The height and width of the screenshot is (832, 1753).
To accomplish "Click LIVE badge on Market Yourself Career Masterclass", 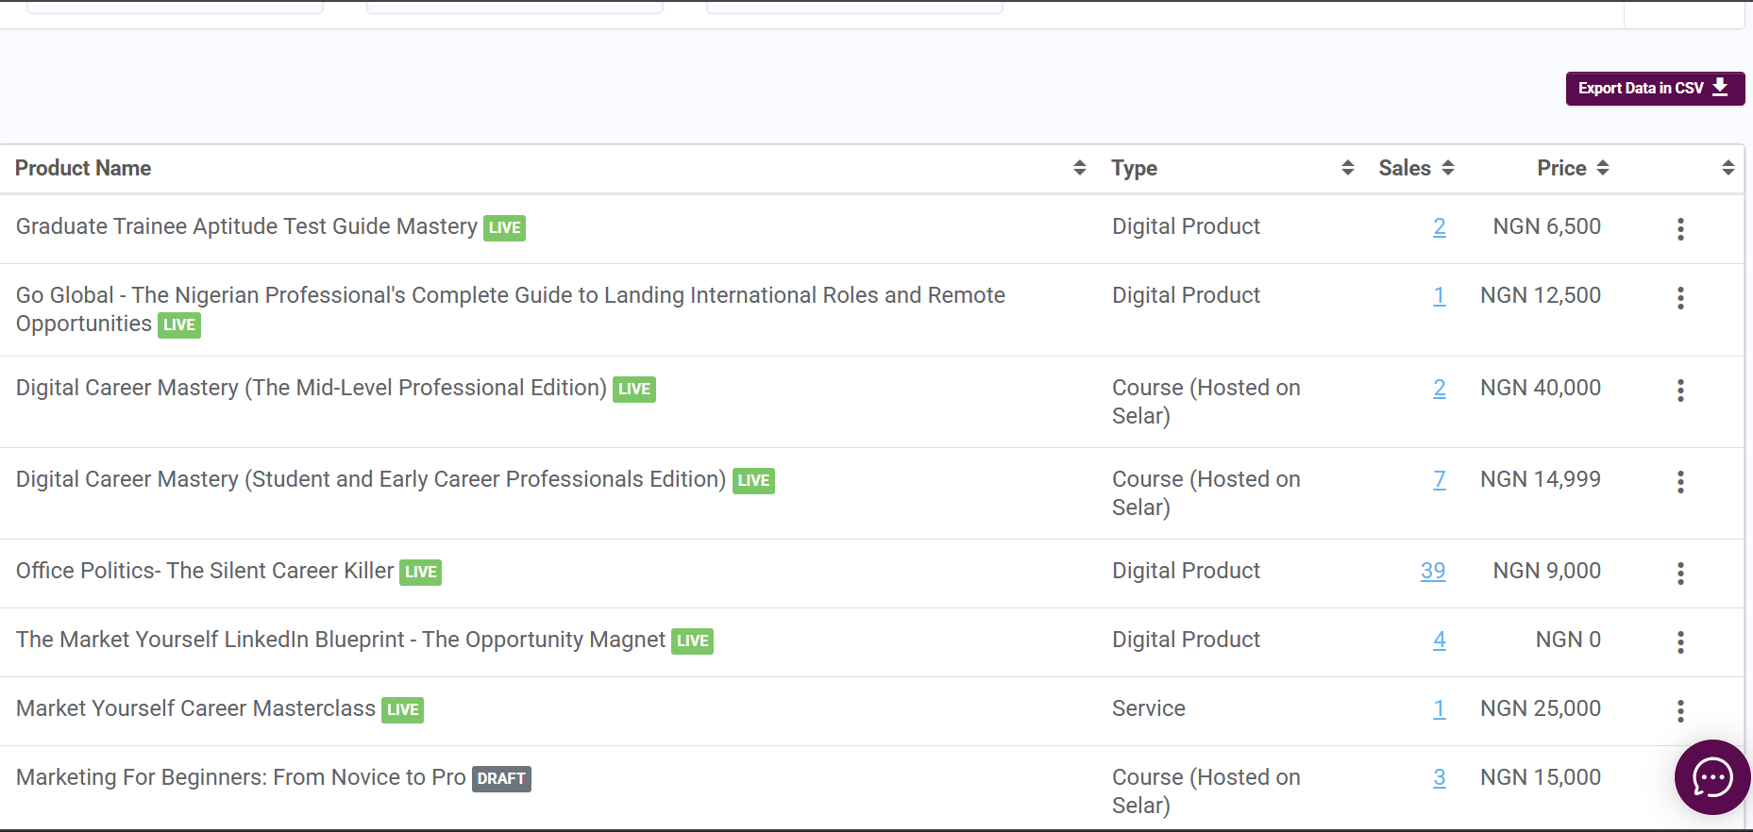I will point(402,709).
